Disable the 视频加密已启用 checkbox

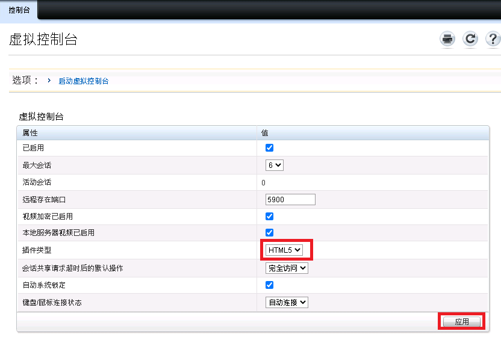point(270,217)
